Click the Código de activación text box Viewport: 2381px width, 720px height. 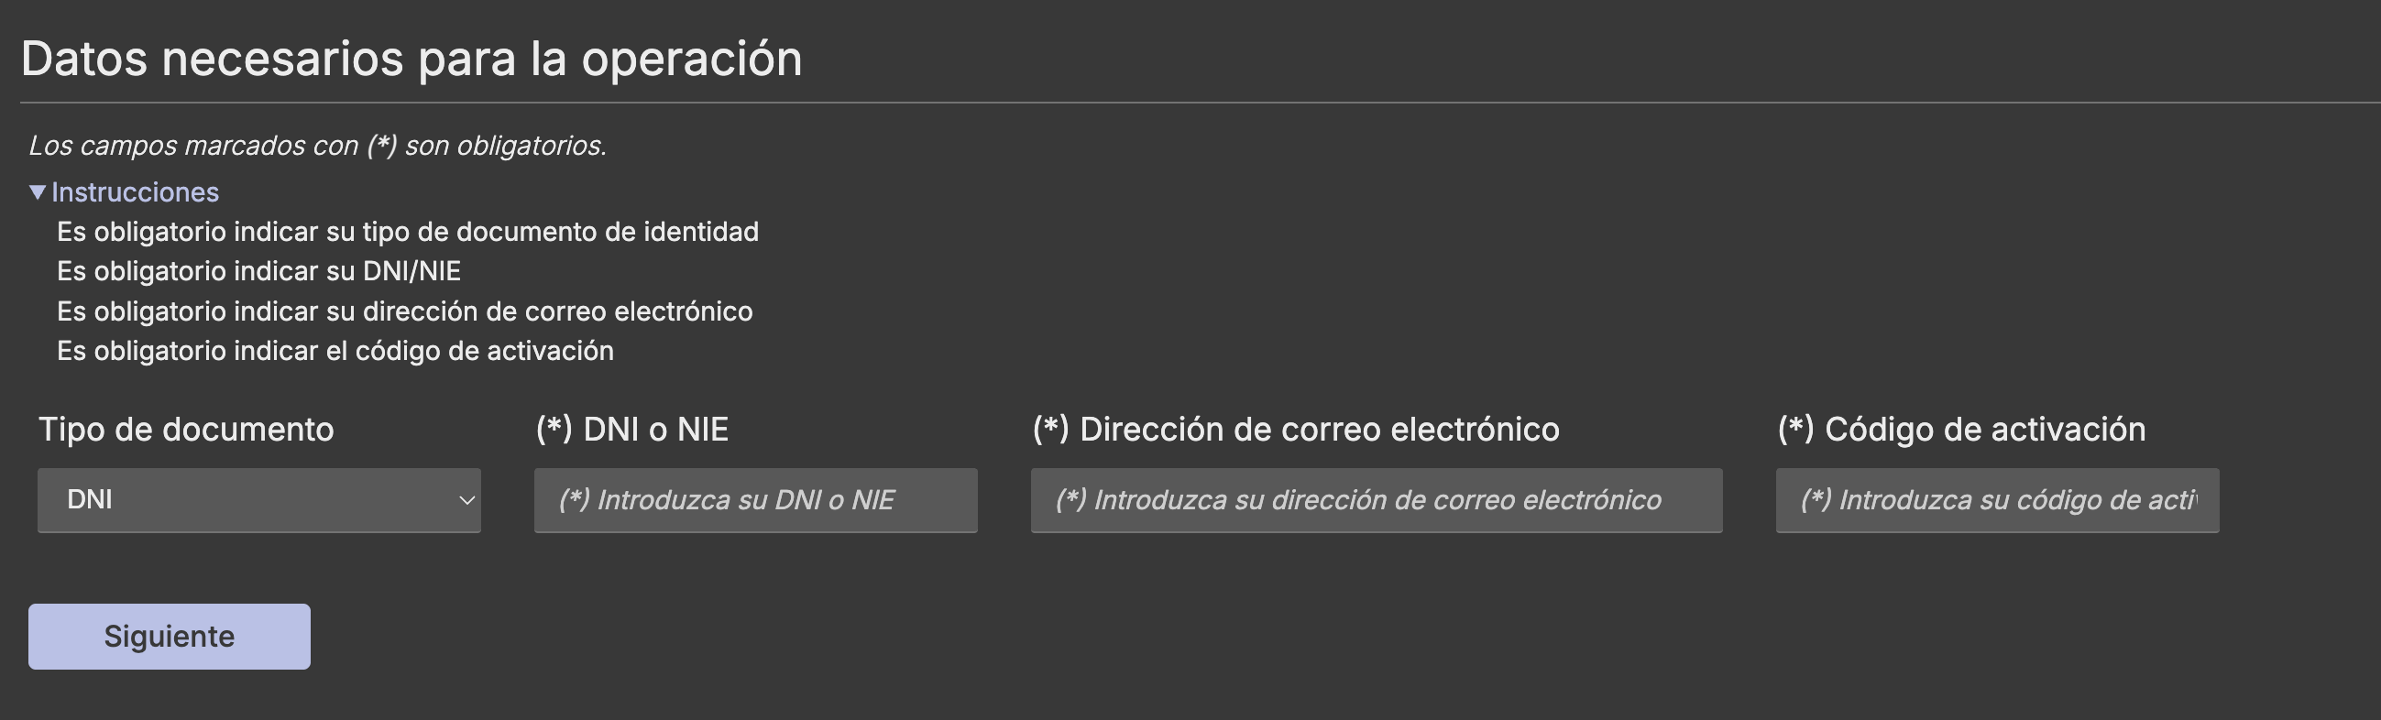tap(1996, 500)
